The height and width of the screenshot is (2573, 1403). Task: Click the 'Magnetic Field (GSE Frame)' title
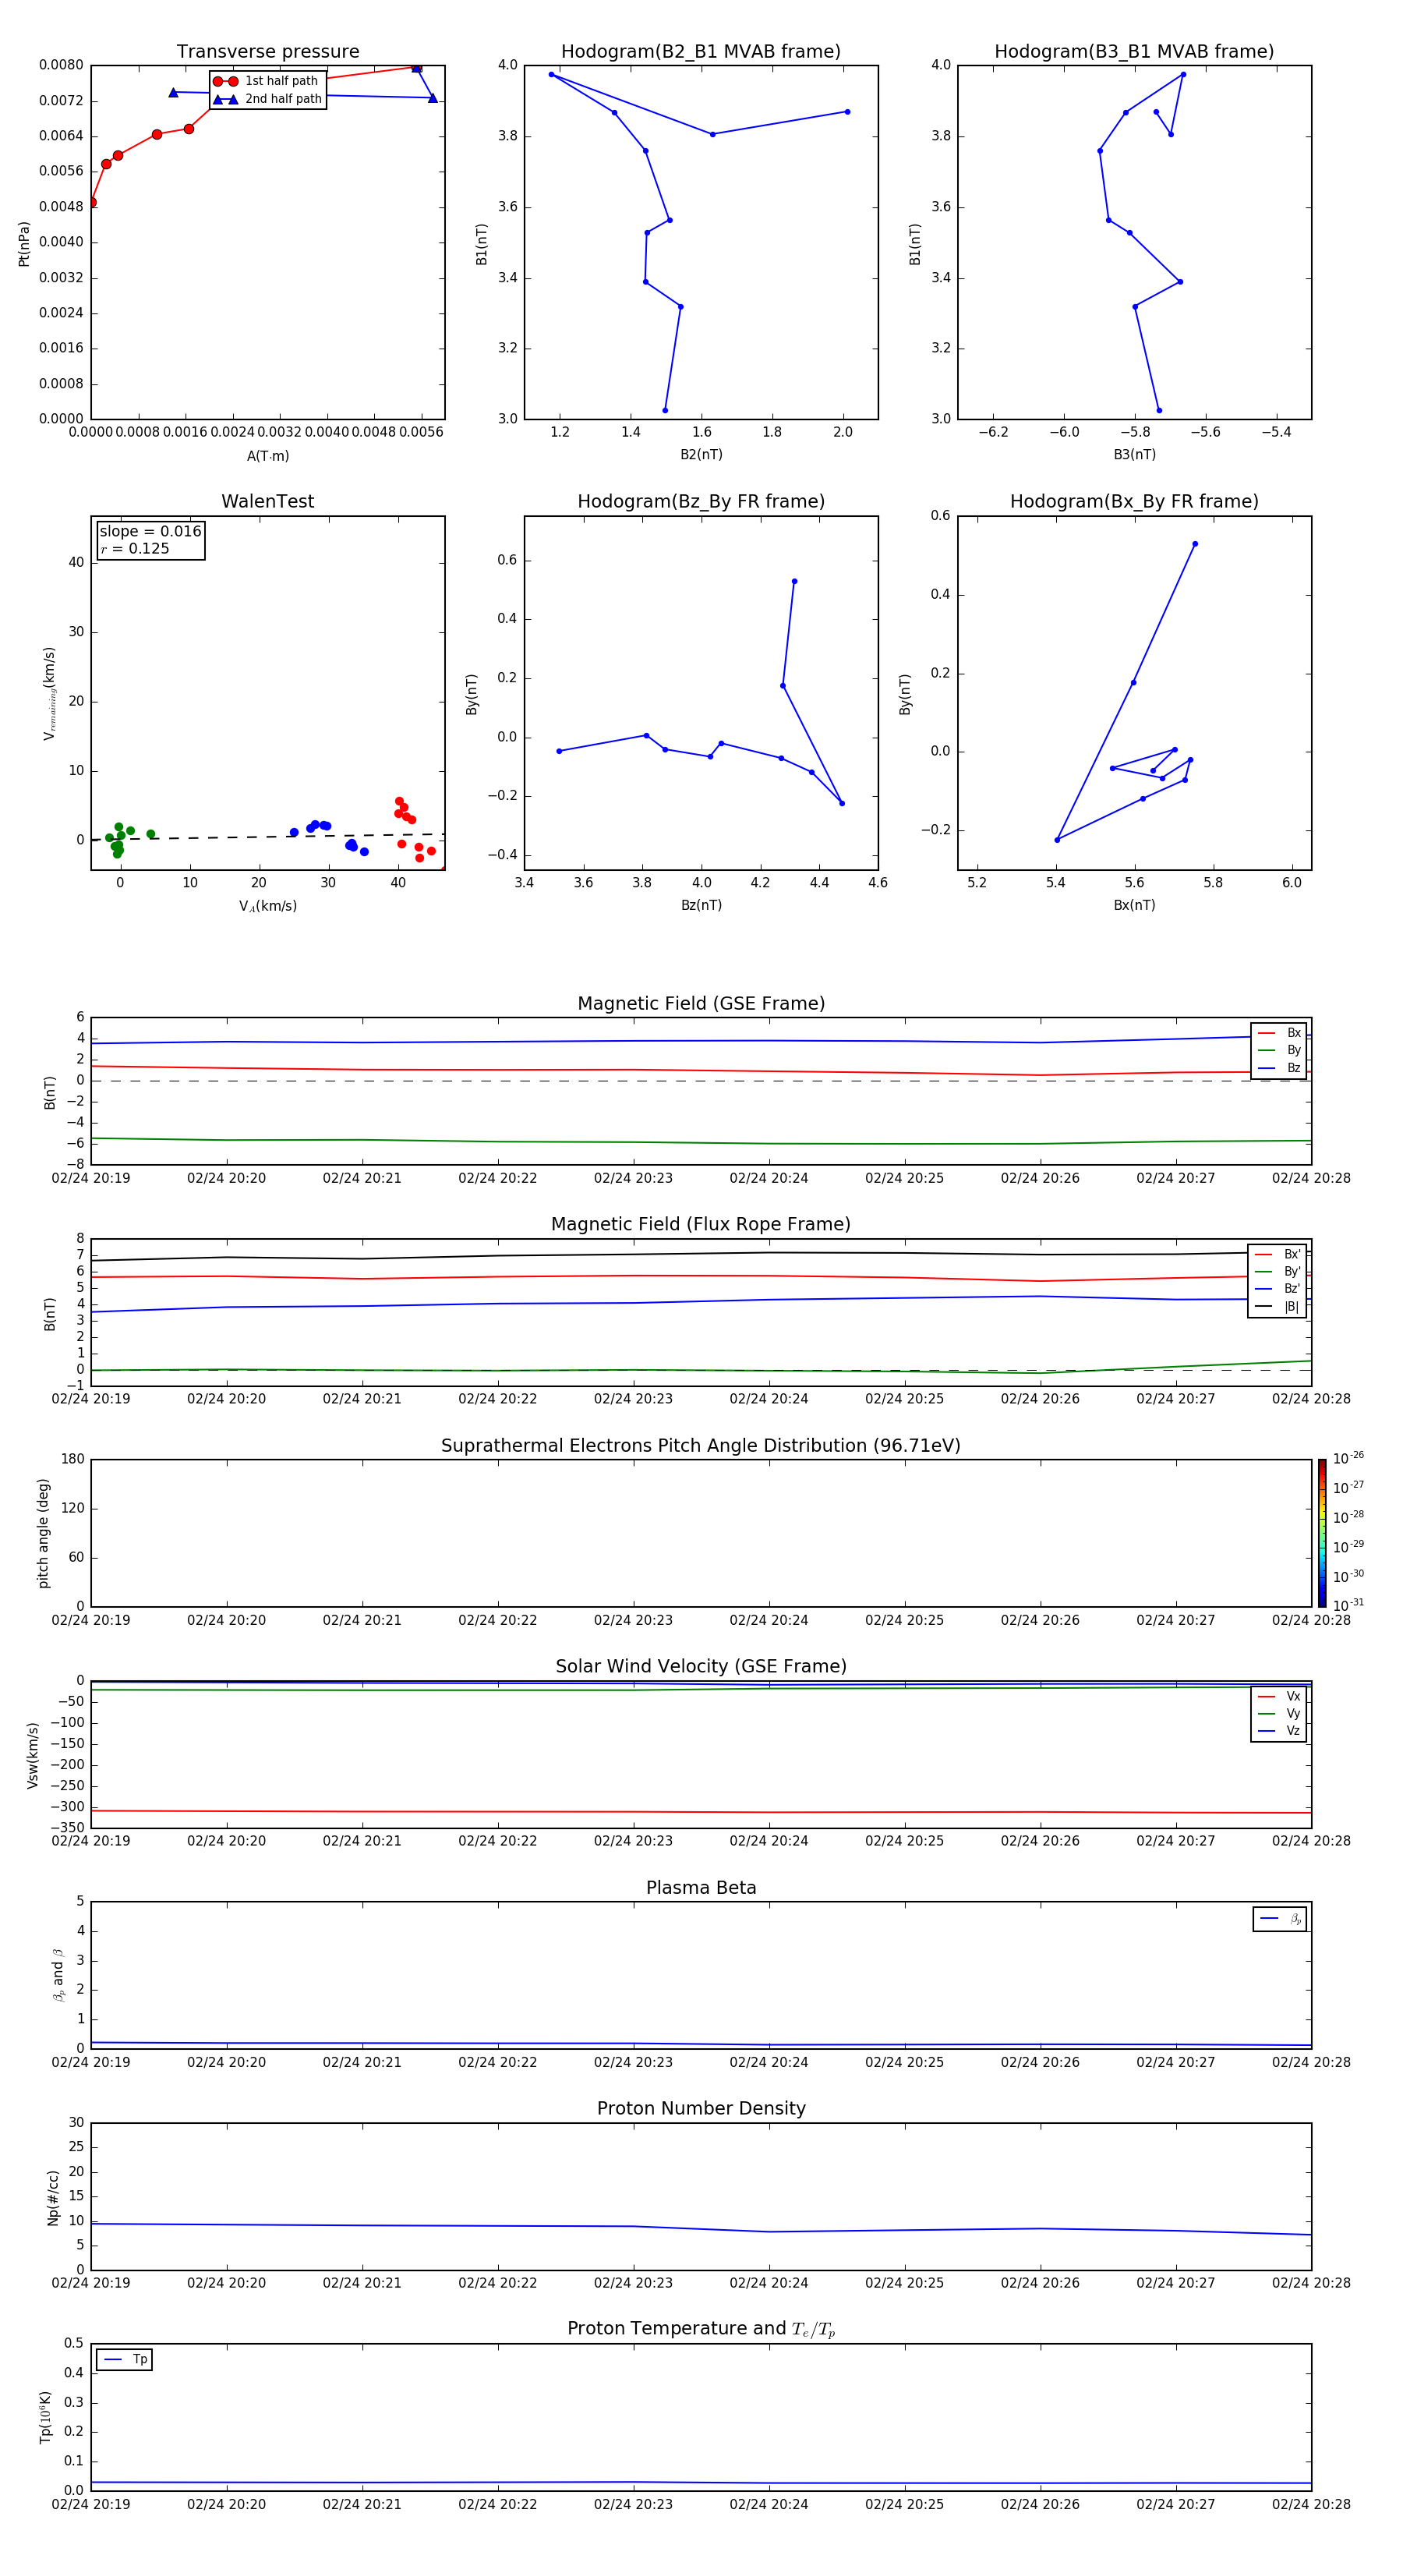pyautogui.click(x=701, y=1003)
